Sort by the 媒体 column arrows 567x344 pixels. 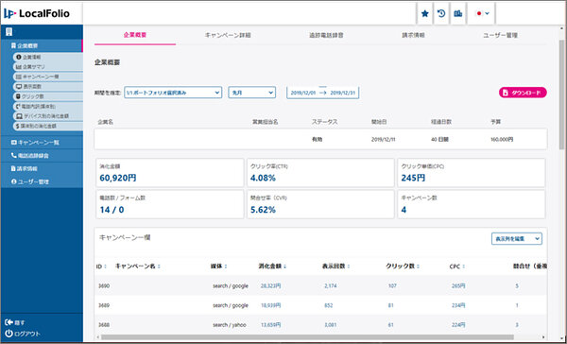(x=226, y=267)
